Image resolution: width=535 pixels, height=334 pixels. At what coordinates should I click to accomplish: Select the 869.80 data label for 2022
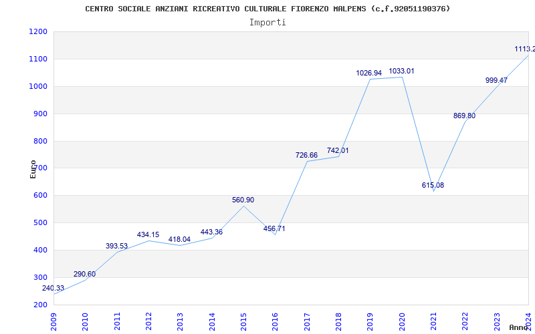[464, 116]
